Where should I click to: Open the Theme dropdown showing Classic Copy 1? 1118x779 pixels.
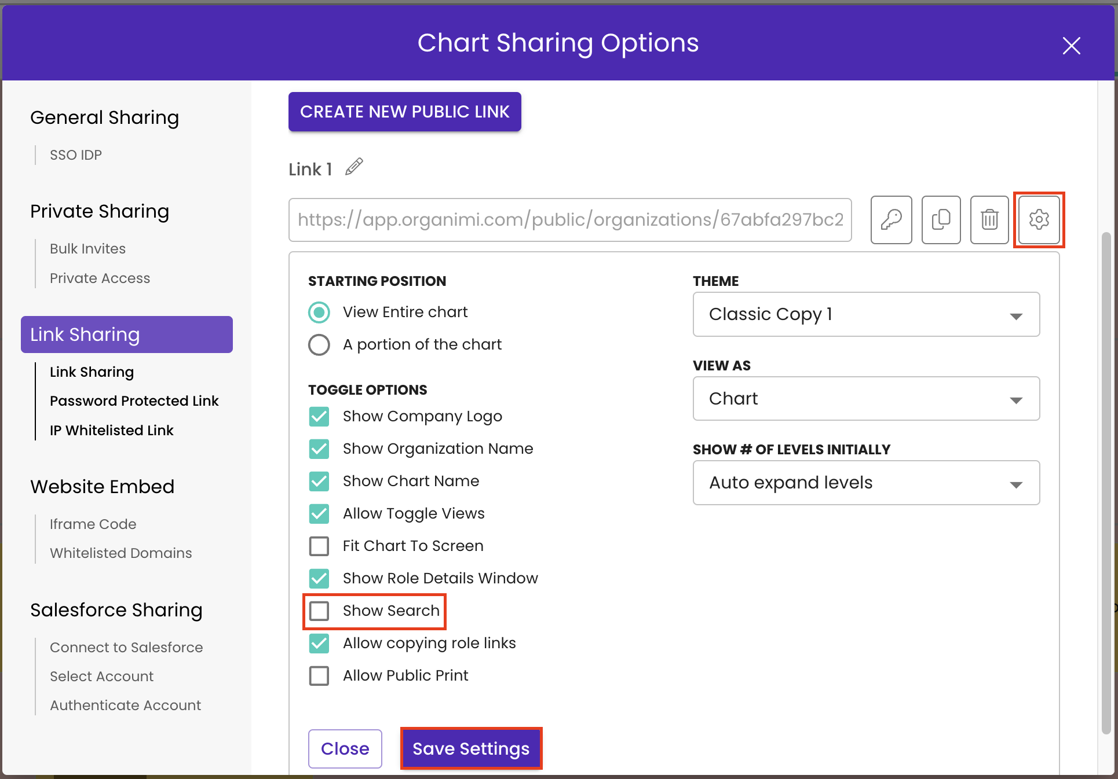tap(865, 314)
